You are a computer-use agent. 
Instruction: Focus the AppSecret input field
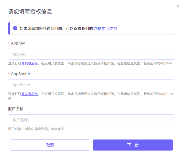(91, 85)
